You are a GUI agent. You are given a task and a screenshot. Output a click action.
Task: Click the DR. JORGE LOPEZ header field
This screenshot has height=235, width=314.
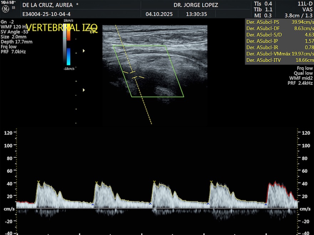click(x=196, y=5)
